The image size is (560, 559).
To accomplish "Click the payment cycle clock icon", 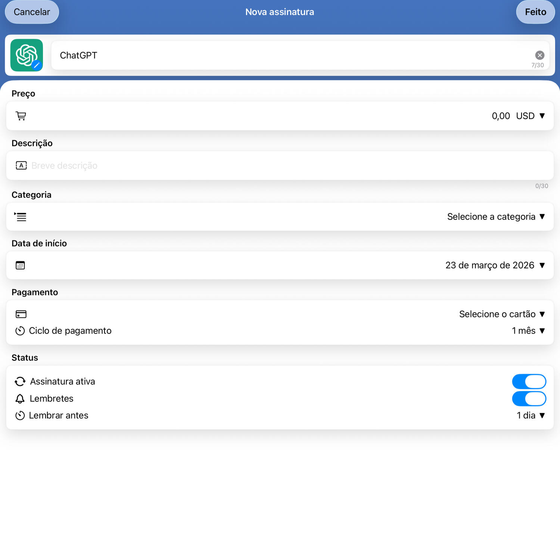I will pyautogui.click(x=20, y=331).
